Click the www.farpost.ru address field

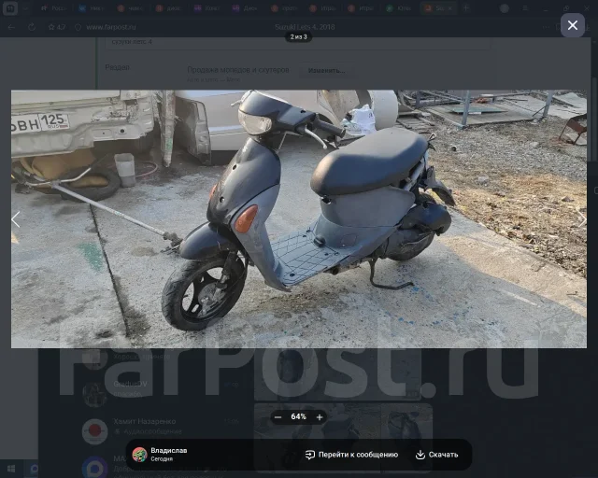point(111,27)
